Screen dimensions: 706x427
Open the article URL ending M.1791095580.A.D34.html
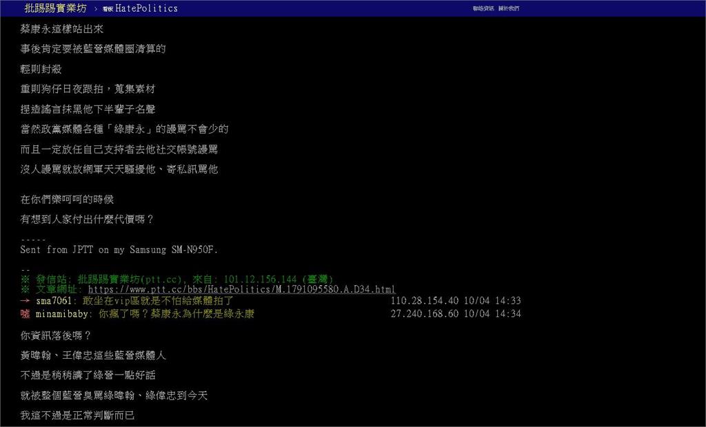click(x=242, y=289)
